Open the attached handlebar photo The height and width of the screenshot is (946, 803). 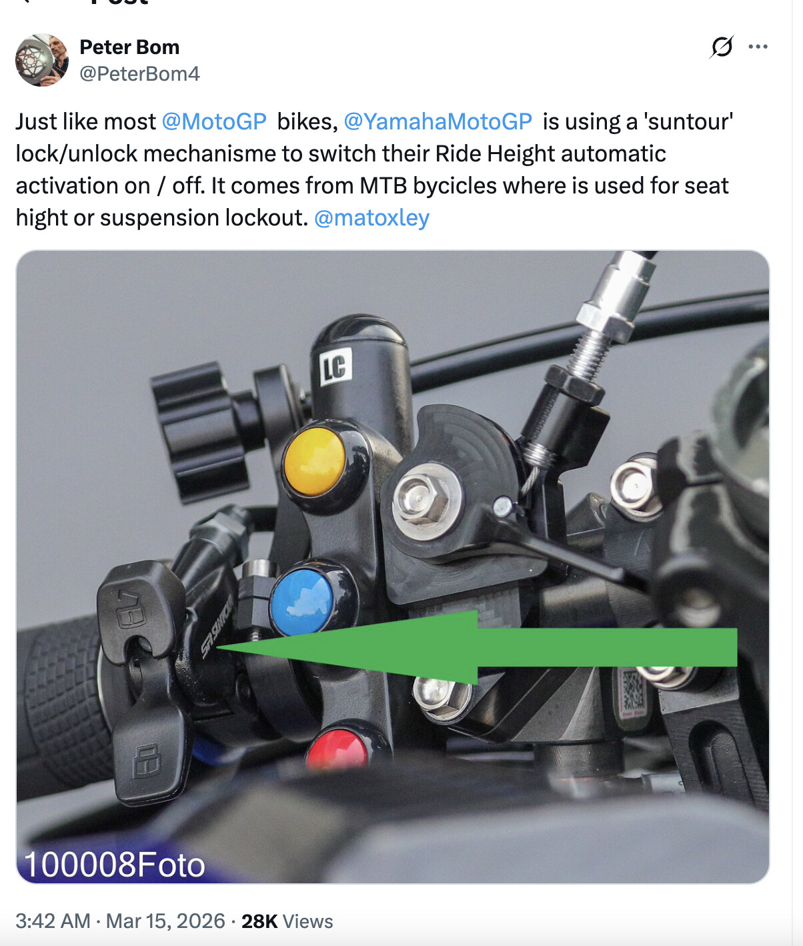(393, 567)
